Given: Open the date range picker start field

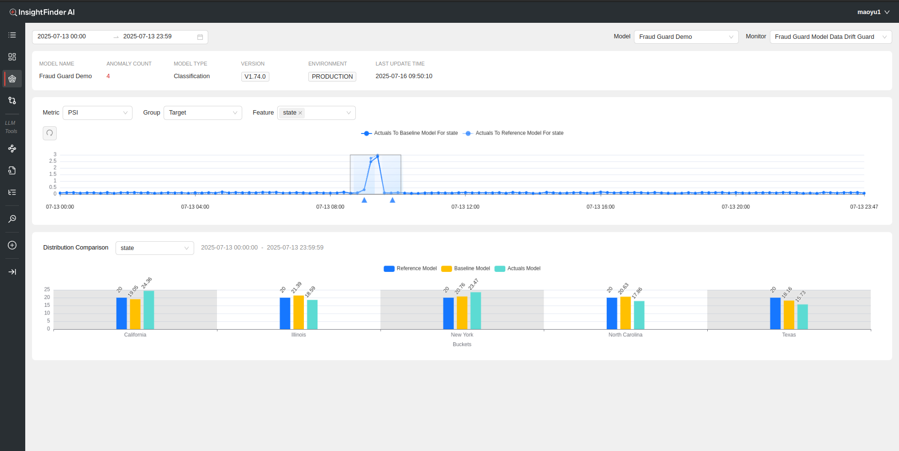Looking at the screenshot, I should (73, 37).
